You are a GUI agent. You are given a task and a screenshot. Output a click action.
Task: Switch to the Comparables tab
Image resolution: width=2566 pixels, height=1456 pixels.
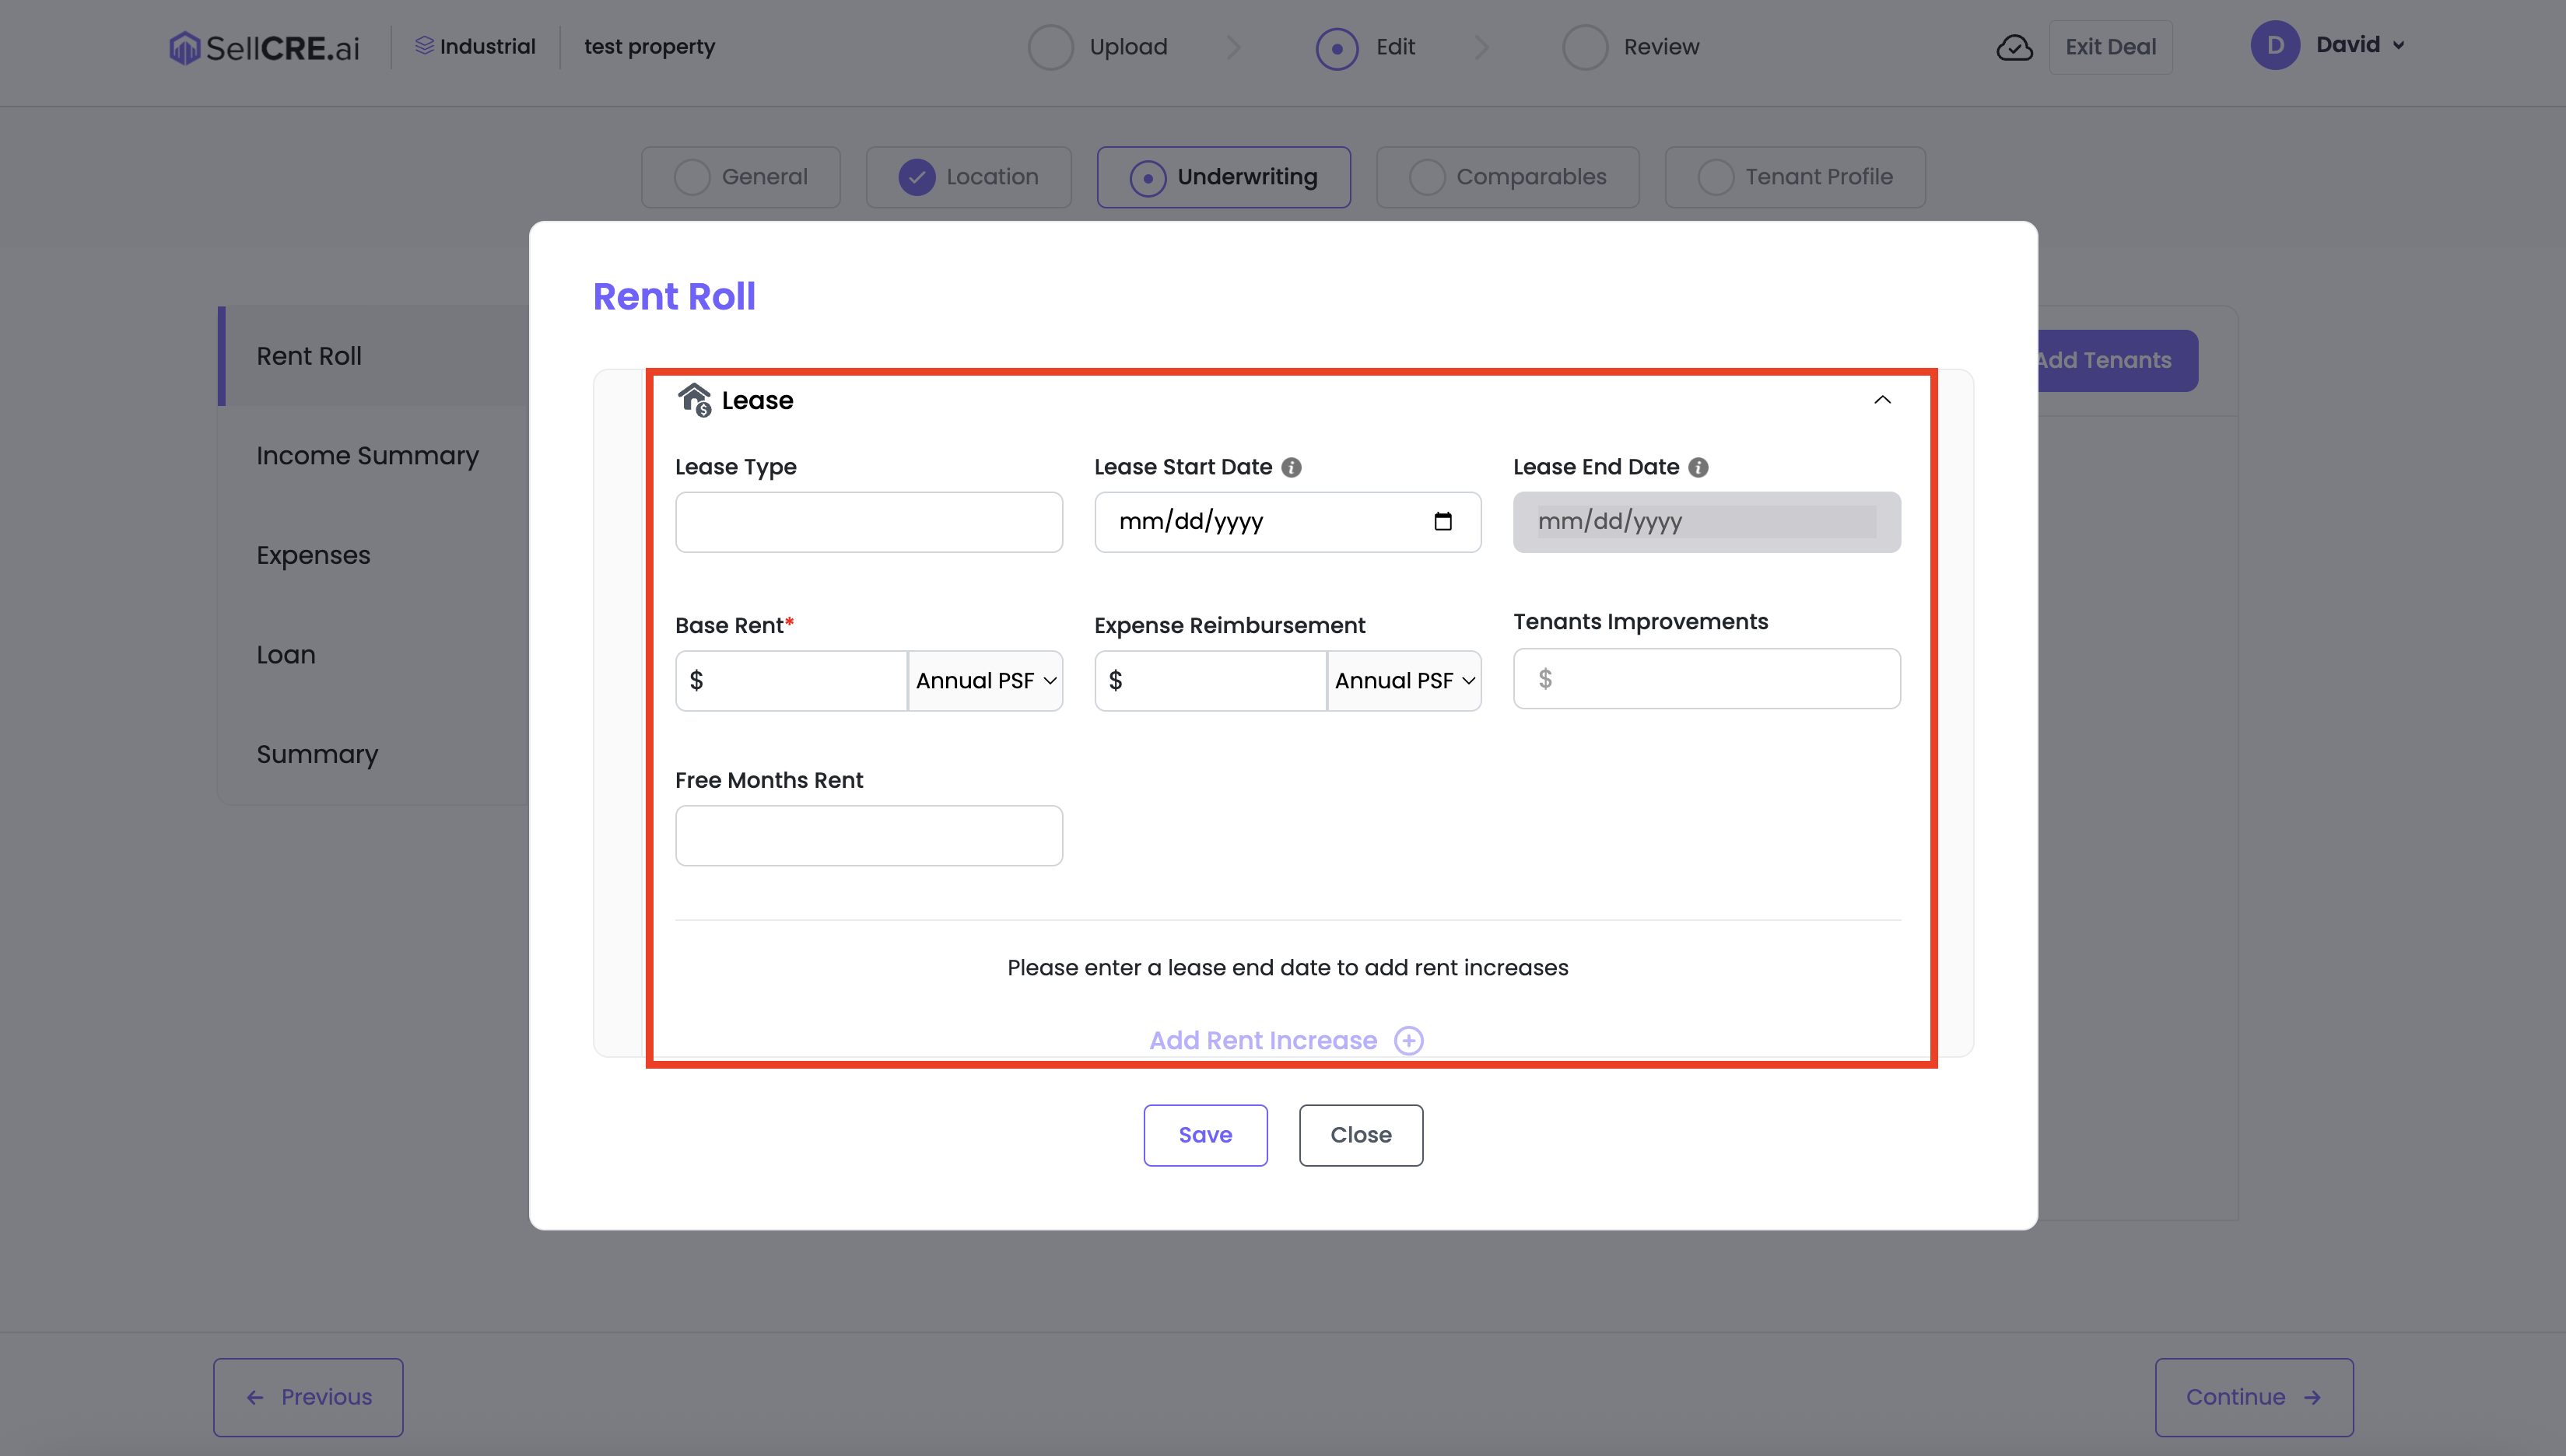(x=1508, y=177)
